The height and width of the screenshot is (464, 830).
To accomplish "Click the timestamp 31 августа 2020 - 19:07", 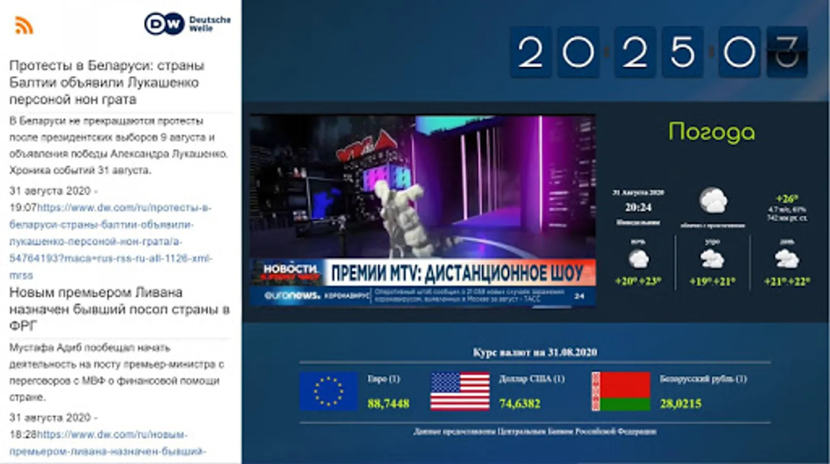I will click(54, 199).
